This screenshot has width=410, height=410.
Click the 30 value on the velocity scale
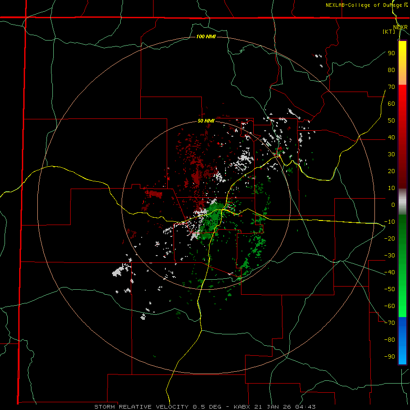coord(391,154)
